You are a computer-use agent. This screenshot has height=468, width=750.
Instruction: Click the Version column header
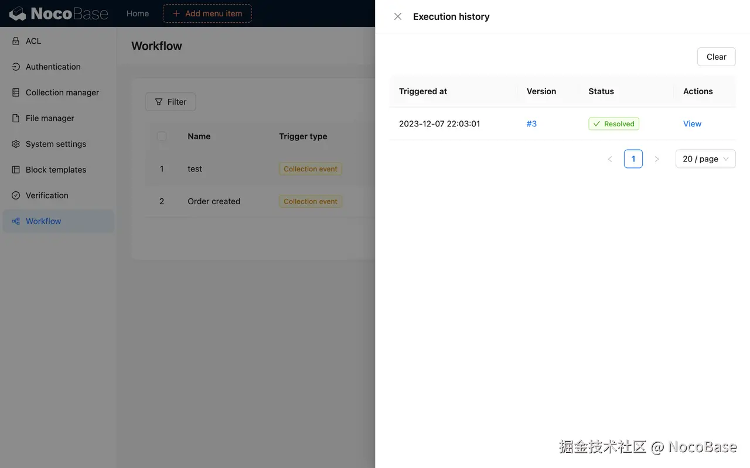pos(541,91)
